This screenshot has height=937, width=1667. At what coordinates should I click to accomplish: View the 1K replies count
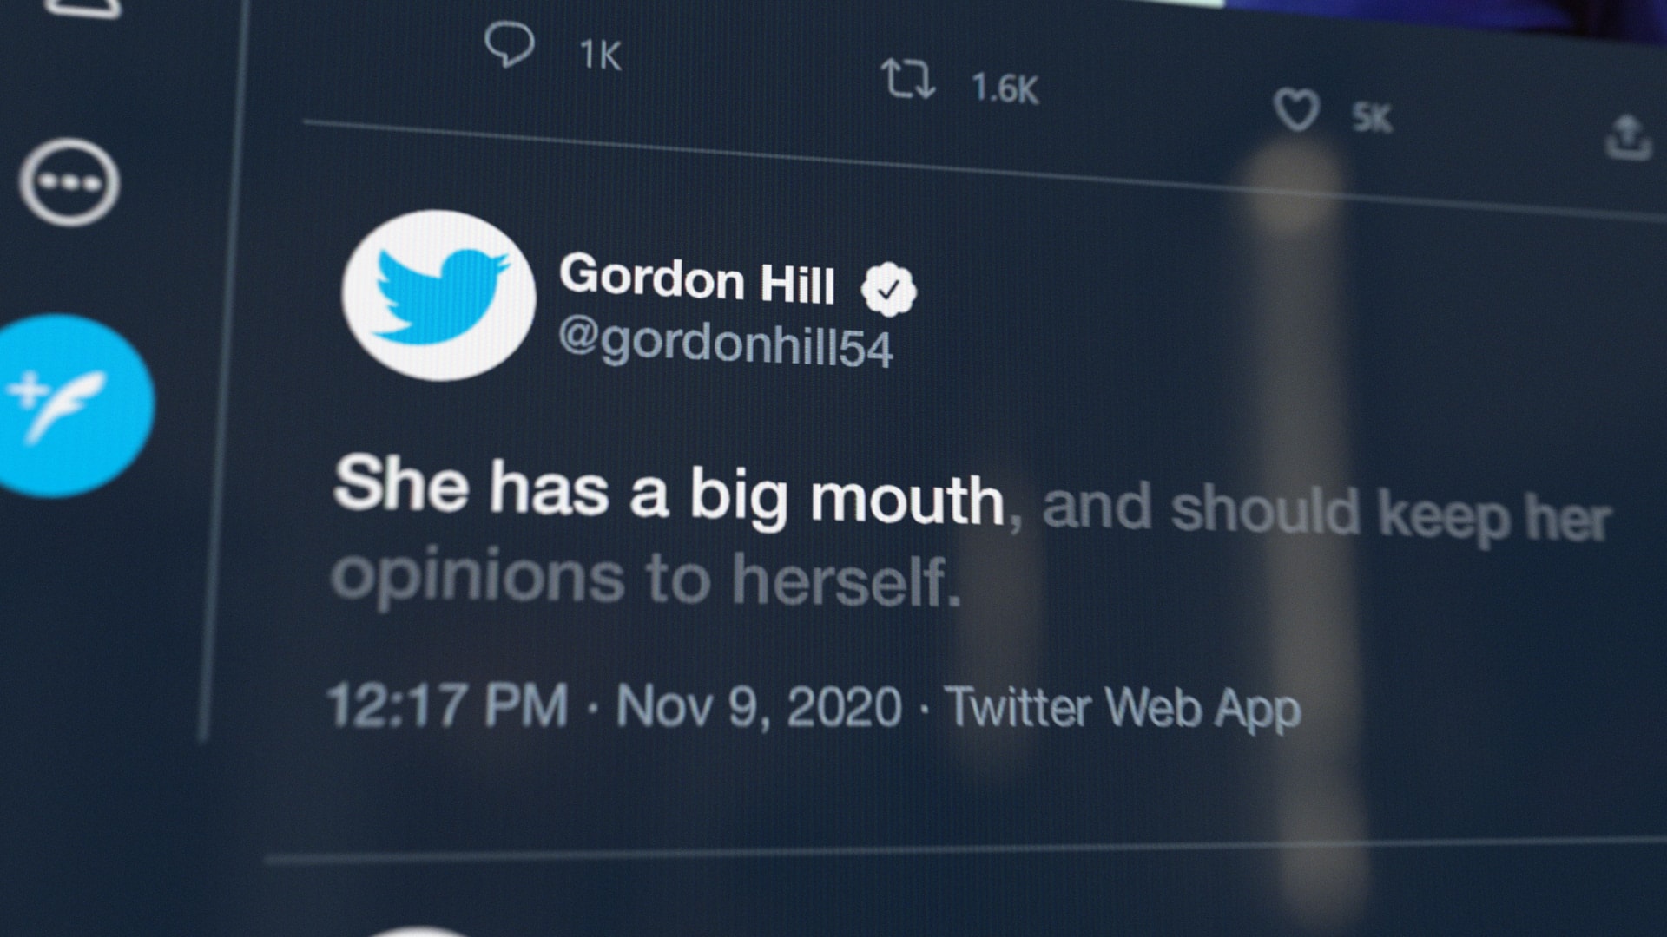pyautogui.click(x=600, y=56)
